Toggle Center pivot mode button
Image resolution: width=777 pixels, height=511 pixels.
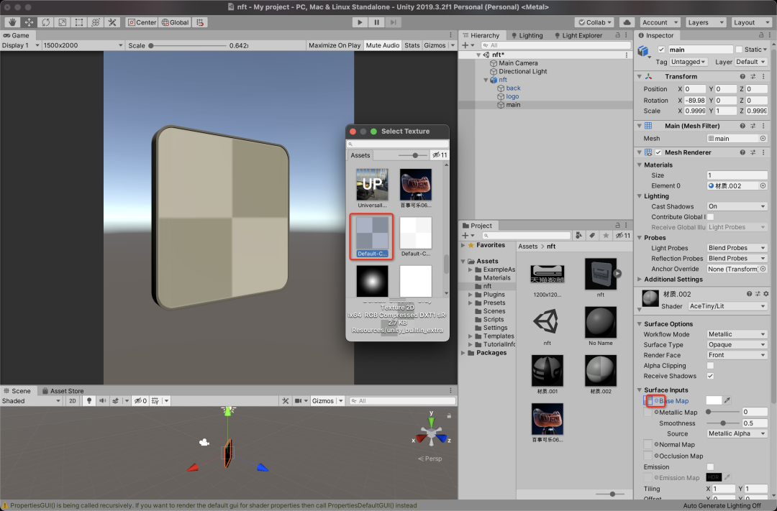coord(142,22)
